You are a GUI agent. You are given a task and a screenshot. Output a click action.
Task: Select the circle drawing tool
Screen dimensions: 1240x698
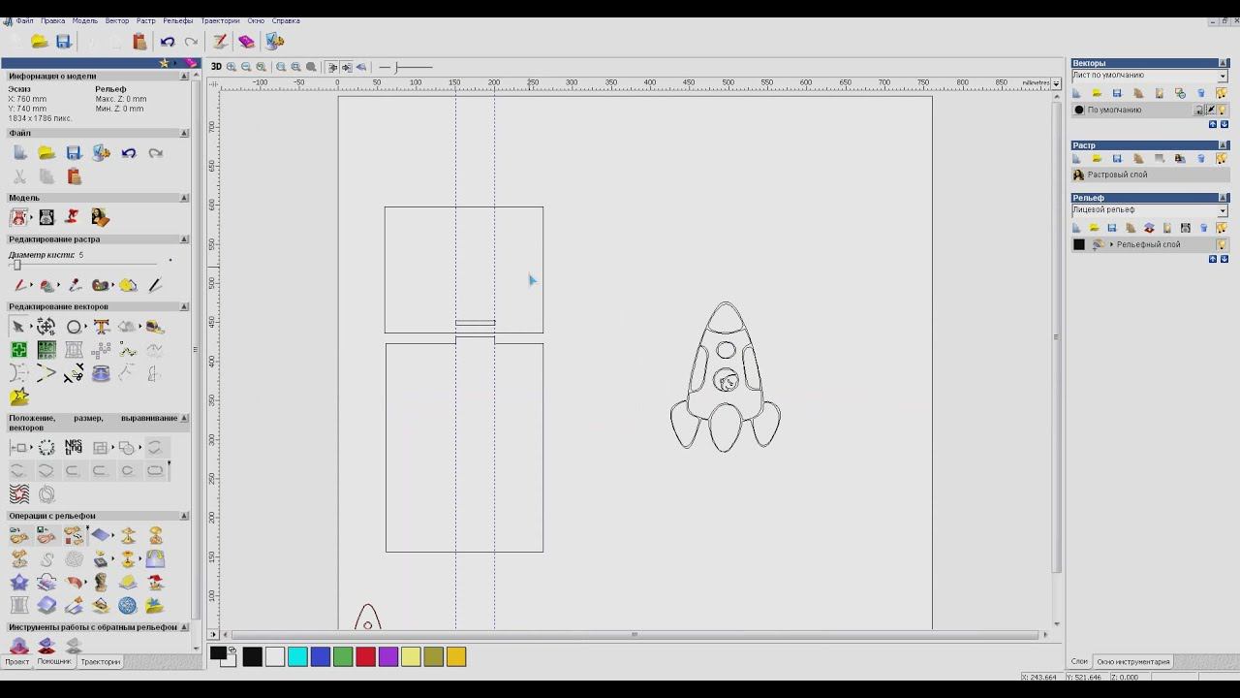tap(74, 327)
